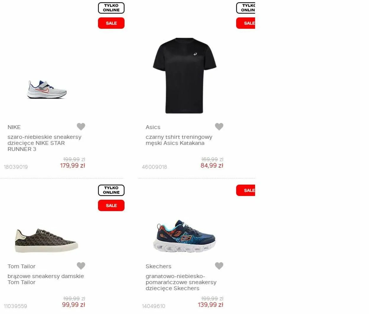View the Skechers navy-orange sneaker photo
The height and width of the screenshot is (314, 369).
tap(184, 236)
